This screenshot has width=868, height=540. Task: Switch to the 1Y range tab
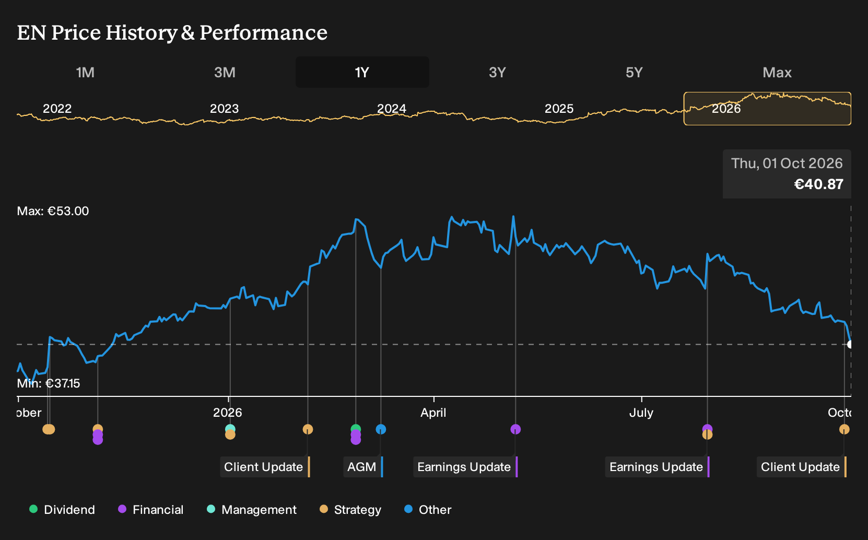tap(362, 72)
